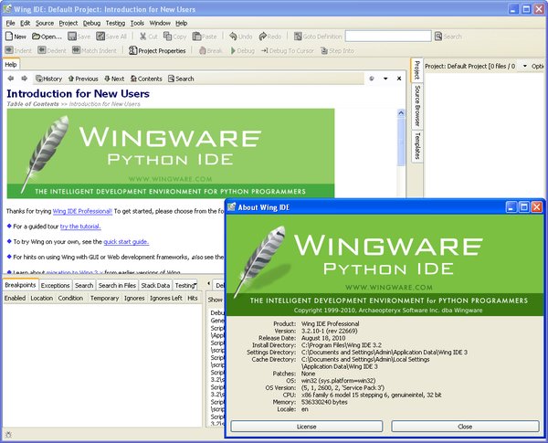
Task: Click the Search icon in help toolbar
Action: pos(180,79)
